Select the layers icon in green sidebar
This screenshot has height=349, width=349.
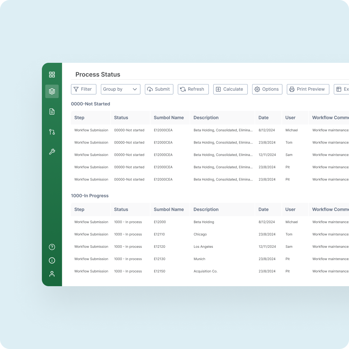click(52, 91)
